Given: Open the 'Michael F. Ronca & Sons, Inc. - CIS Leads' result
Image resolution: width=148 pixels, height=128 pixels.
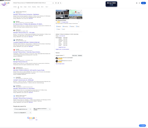Looking at the screenshot, I should click(24, 32).
